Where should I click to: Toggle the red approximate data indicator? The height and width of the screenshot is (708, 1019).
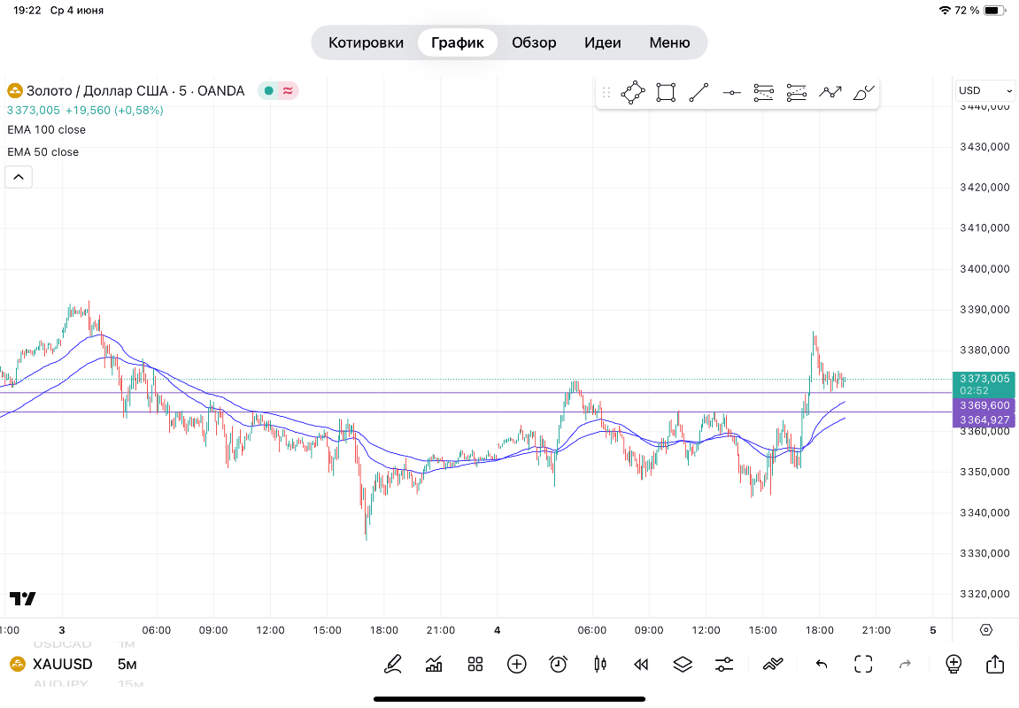(288, 90)
